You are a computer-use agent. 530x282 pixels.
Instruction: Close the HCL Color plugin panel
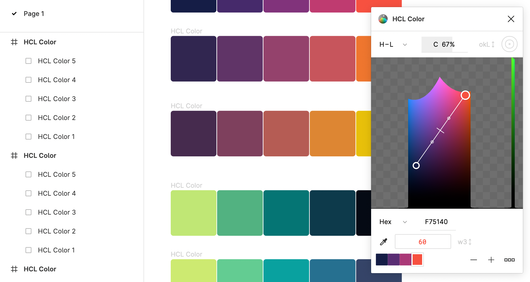point(511,19)
